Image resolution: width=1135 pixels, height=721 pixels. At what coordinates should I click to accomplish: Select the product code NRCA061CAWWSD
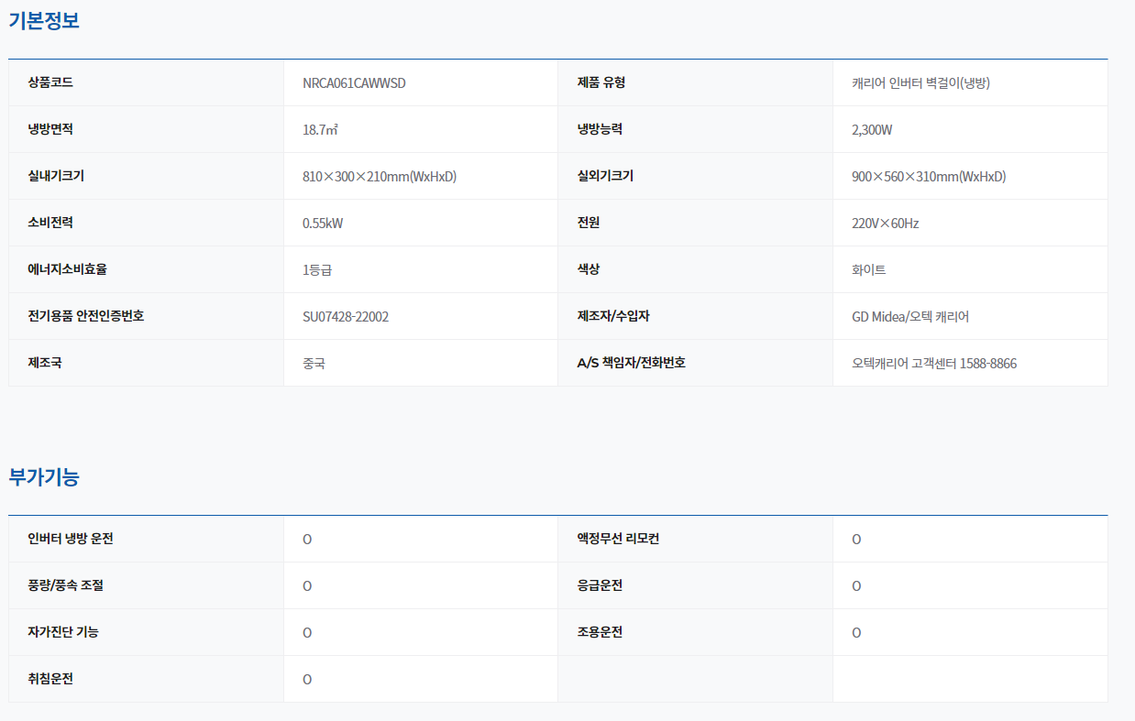click(x=354, y=83)
